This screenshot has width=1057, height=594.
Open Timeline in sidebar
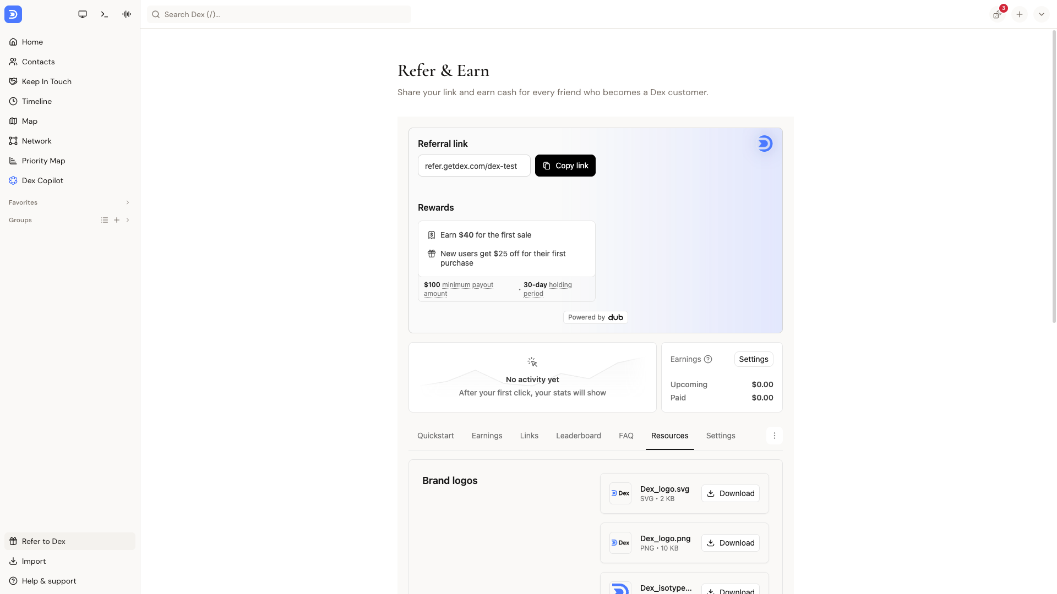(x=70, y=101)
